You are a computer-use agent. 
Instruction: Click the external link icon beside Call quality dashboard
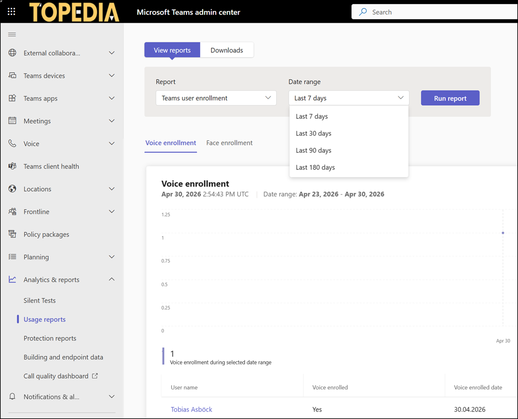[x=95, y=375]
